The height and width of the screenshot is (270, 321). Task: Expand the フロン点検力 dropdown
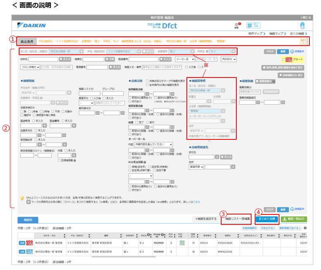click(x=30, y=67)
